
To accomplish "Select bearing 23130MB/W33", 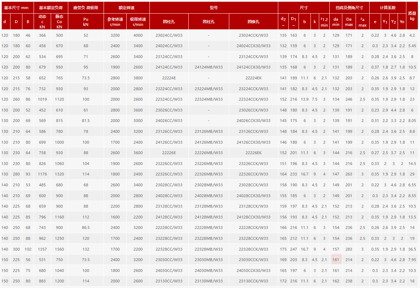I will tap(209, 281).
